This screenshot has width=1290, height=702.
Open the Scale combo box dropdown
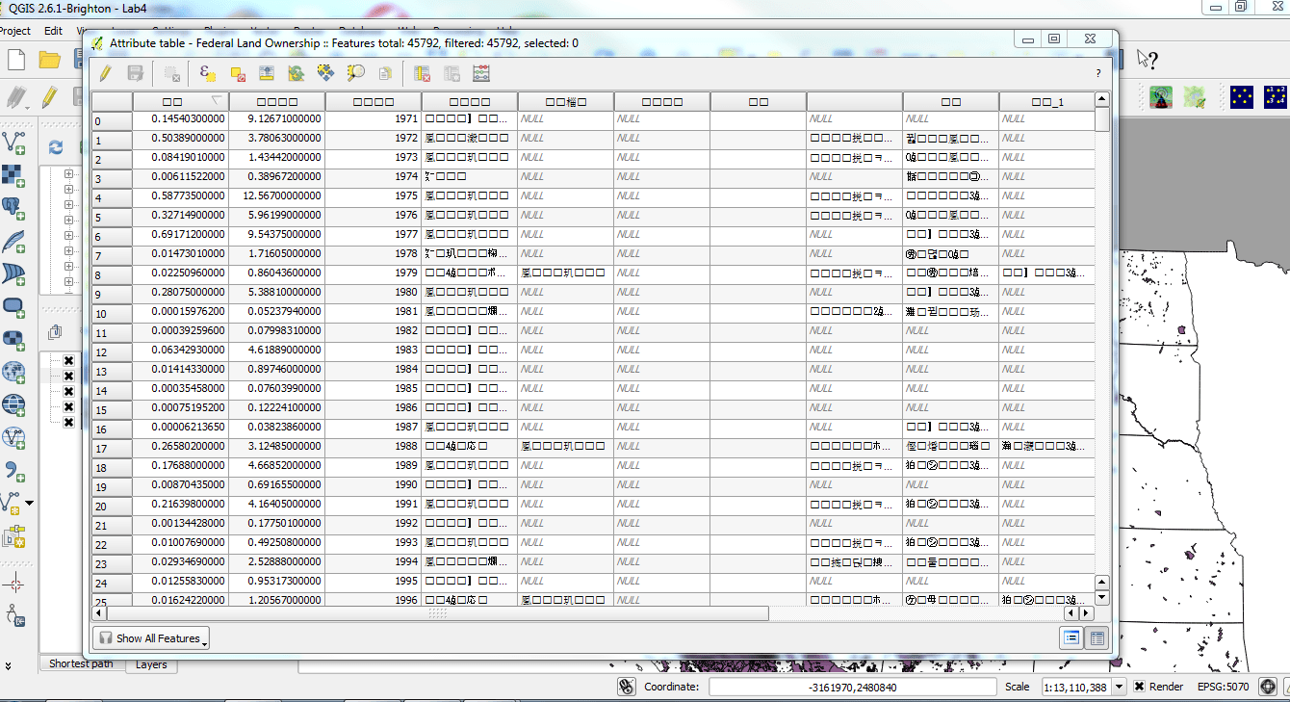(1121, 688)
